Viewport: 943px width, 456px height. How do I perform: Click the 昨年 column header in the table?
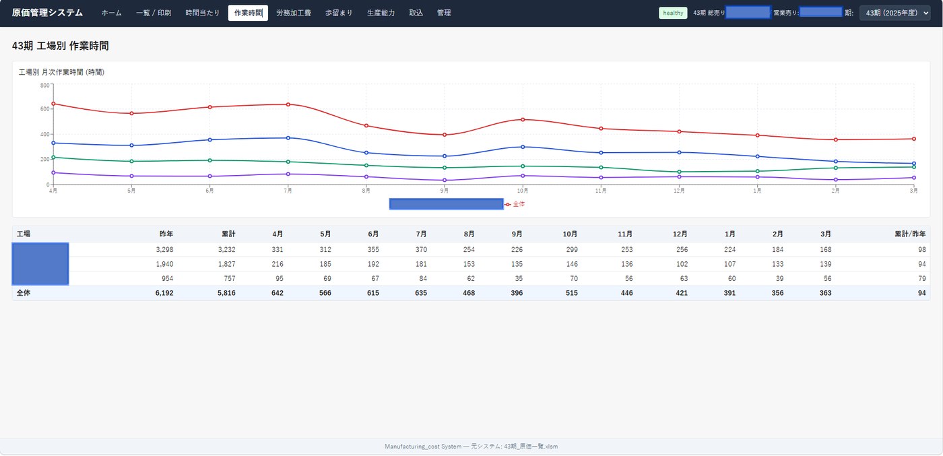(166, 234)
